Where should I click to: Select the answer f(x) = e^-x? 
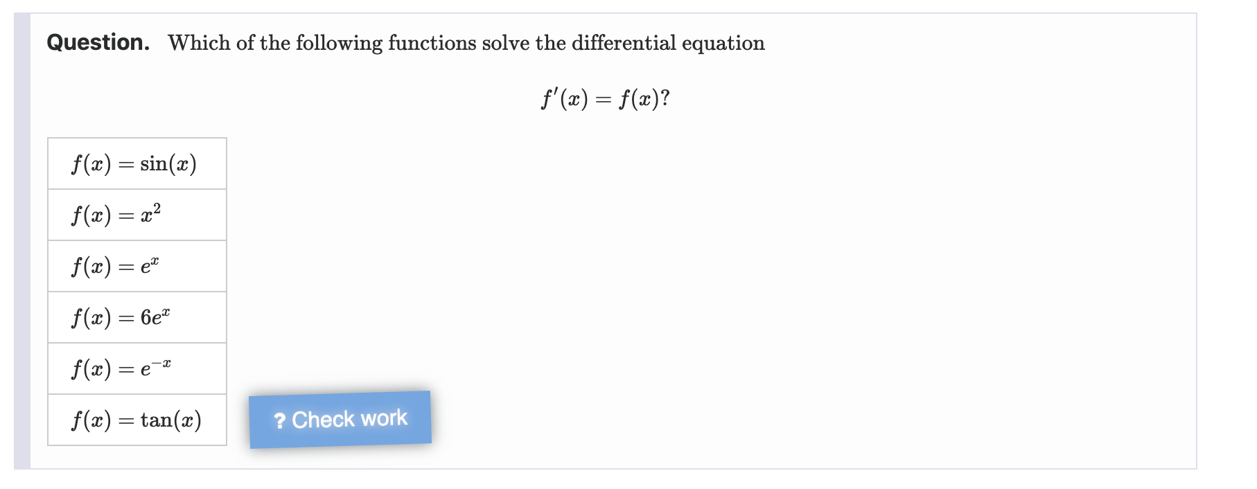click(136, 368)
